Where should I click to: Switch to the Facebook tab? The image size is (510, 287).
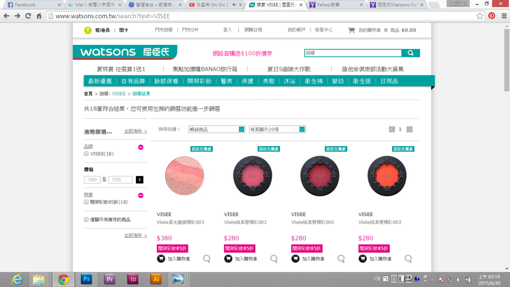tap(34, 5)
